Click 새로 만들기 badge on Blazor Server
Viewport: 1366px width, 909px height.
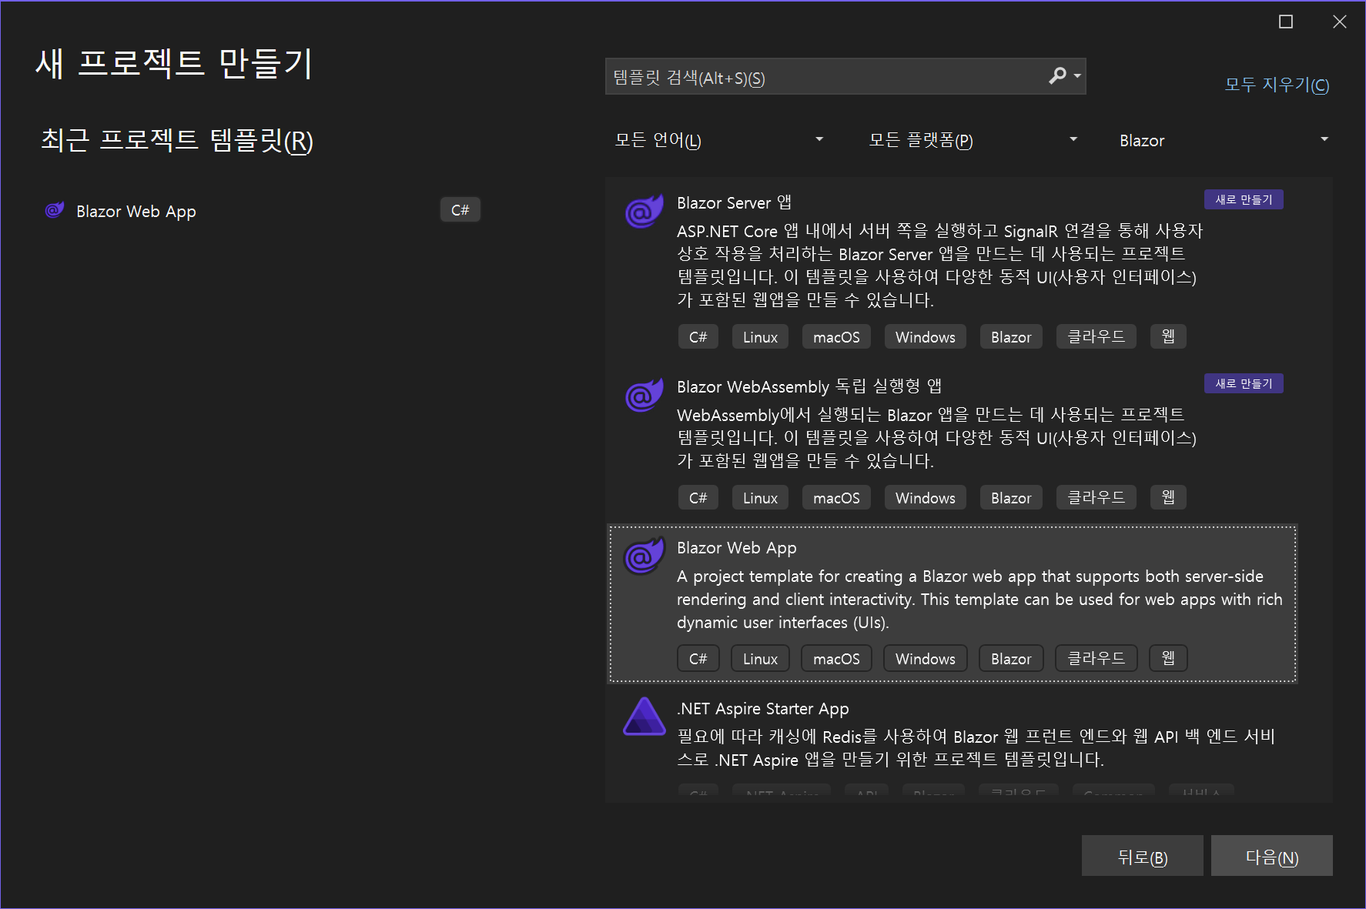(1244, 199)
